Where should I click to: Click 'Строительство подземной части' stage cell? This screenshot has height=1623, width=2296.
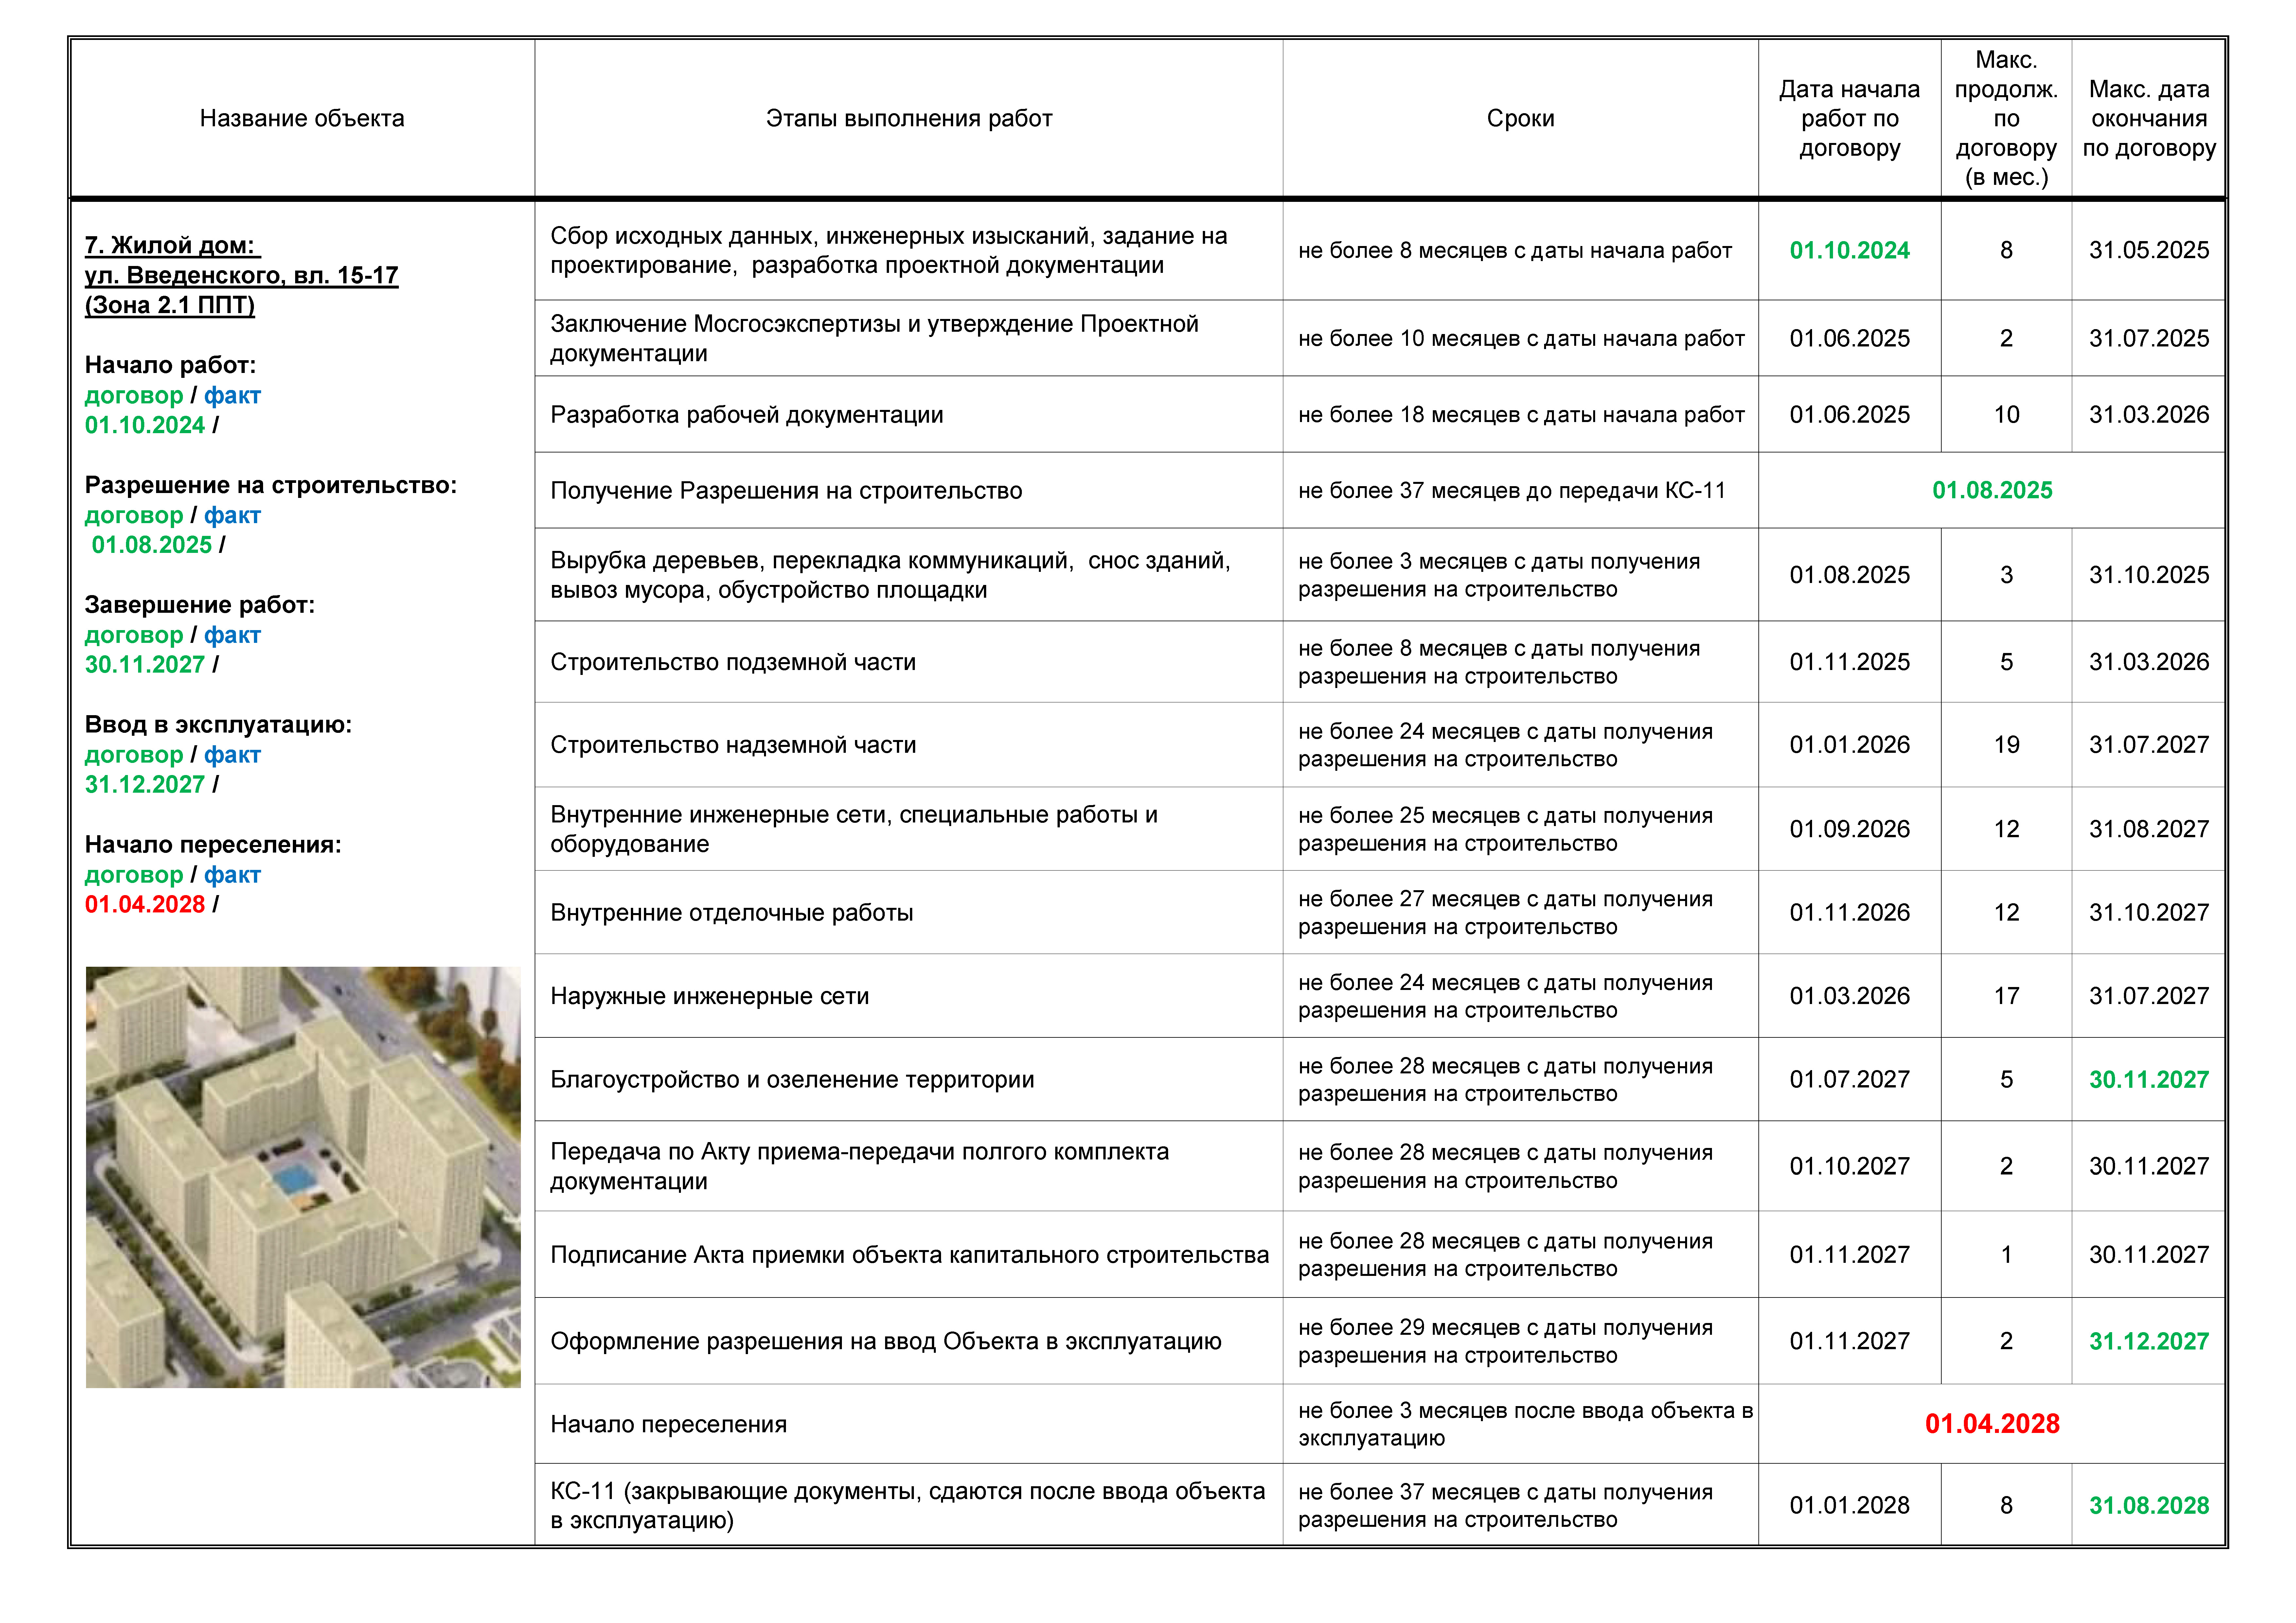(733, 662)
